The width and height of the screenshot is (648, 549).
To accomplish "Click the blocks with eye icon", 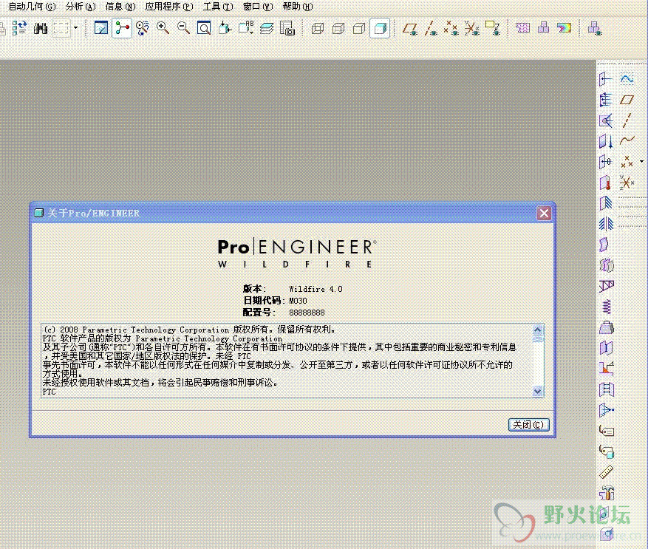I will (x=594, y=28).
